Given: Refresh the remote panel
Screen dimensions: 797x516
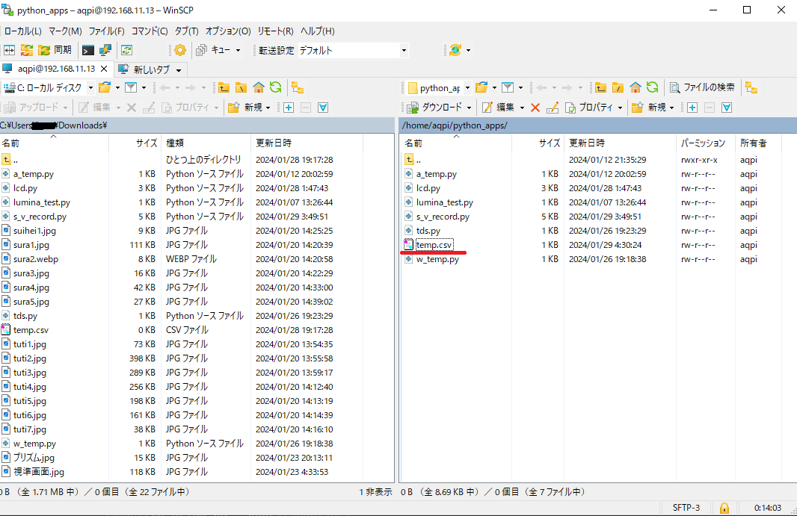Looking at the screenshot, I should coord(652,88).
